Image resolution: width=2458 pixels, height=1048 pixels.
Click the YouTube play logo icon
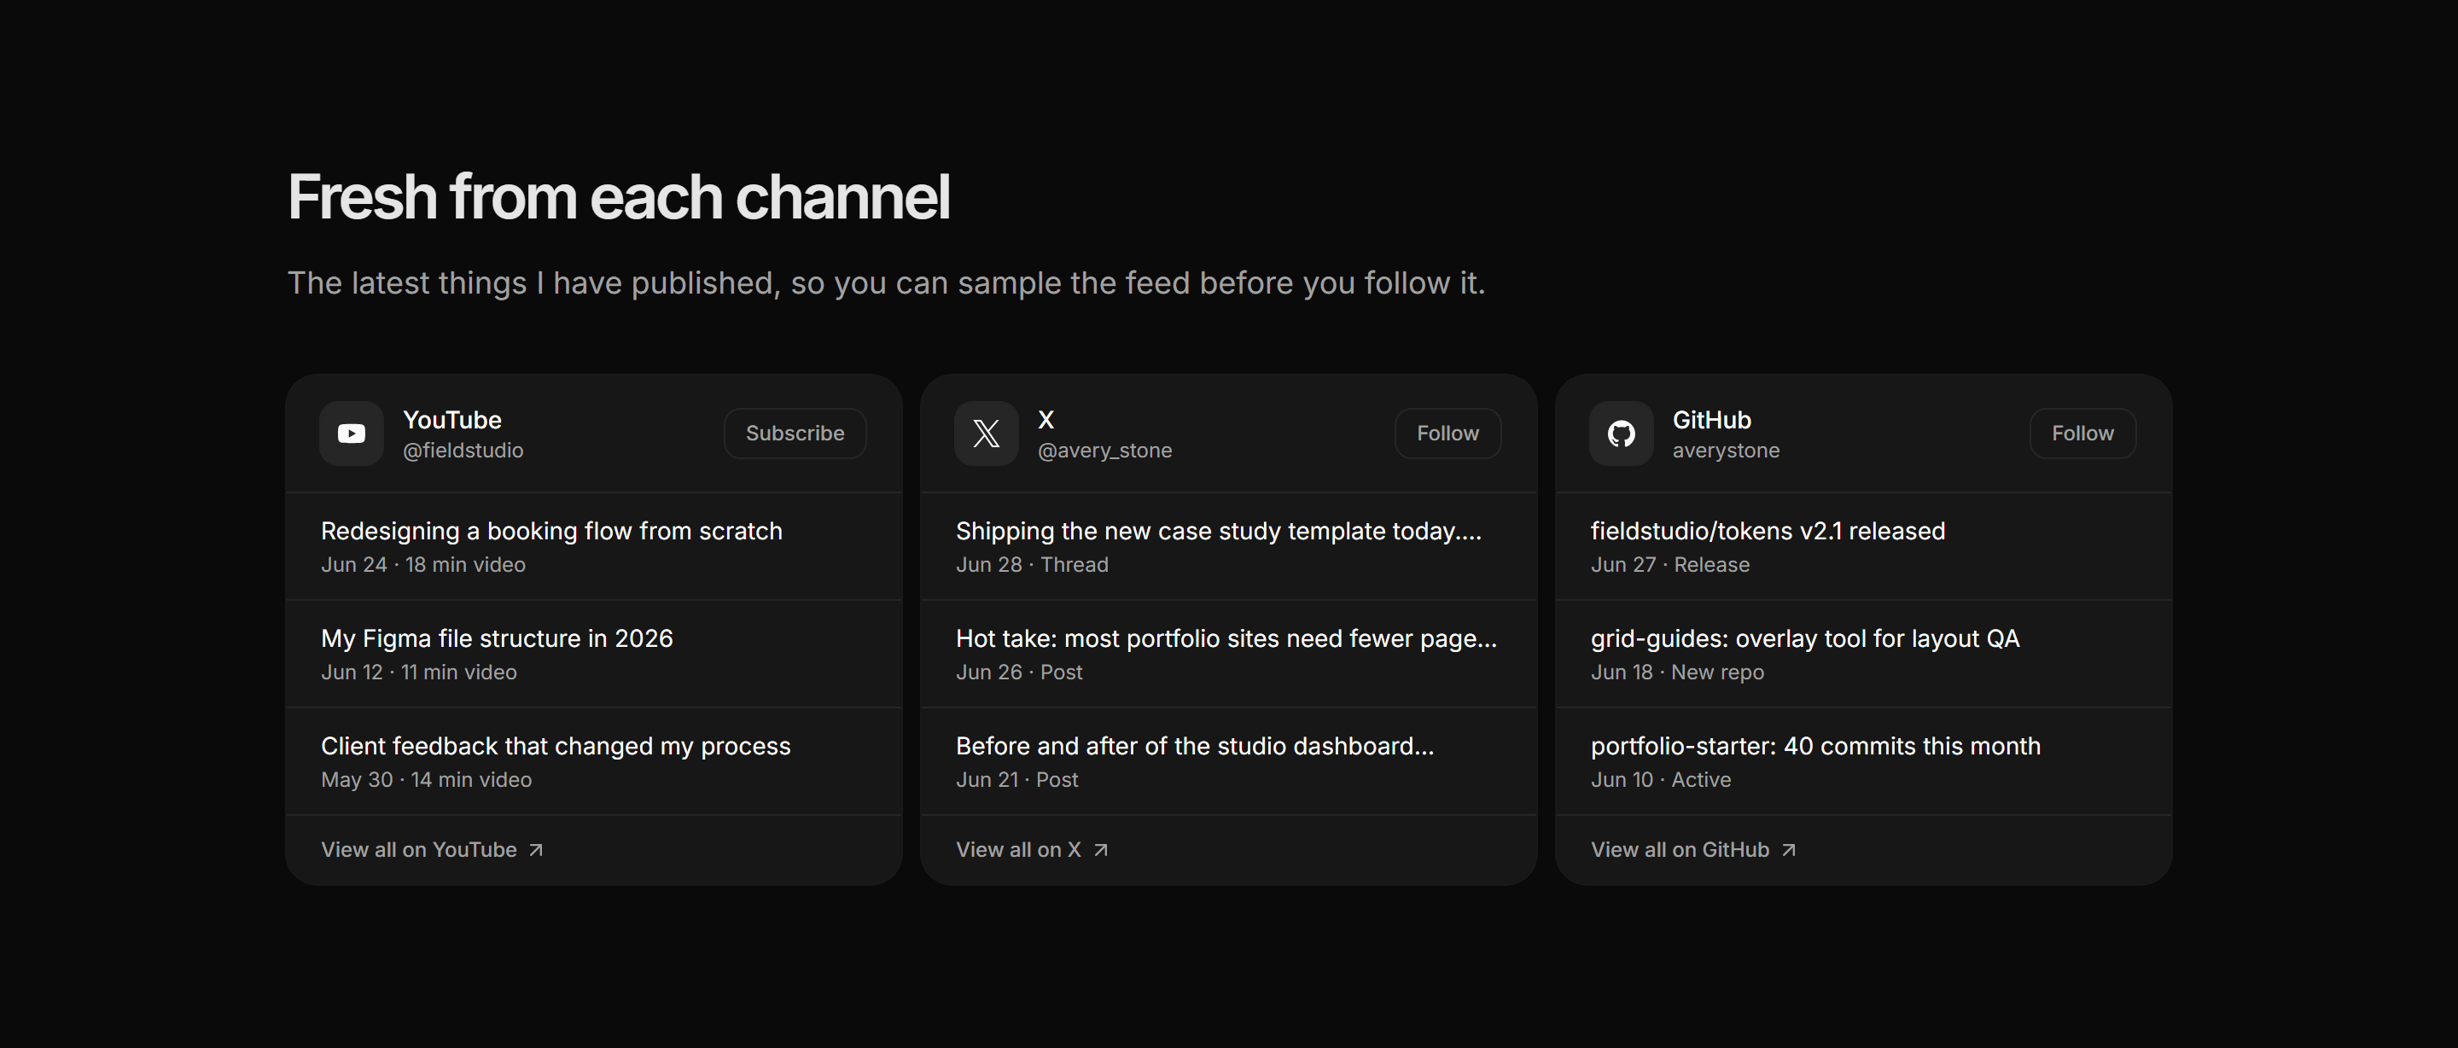click(x=351, y=434)
